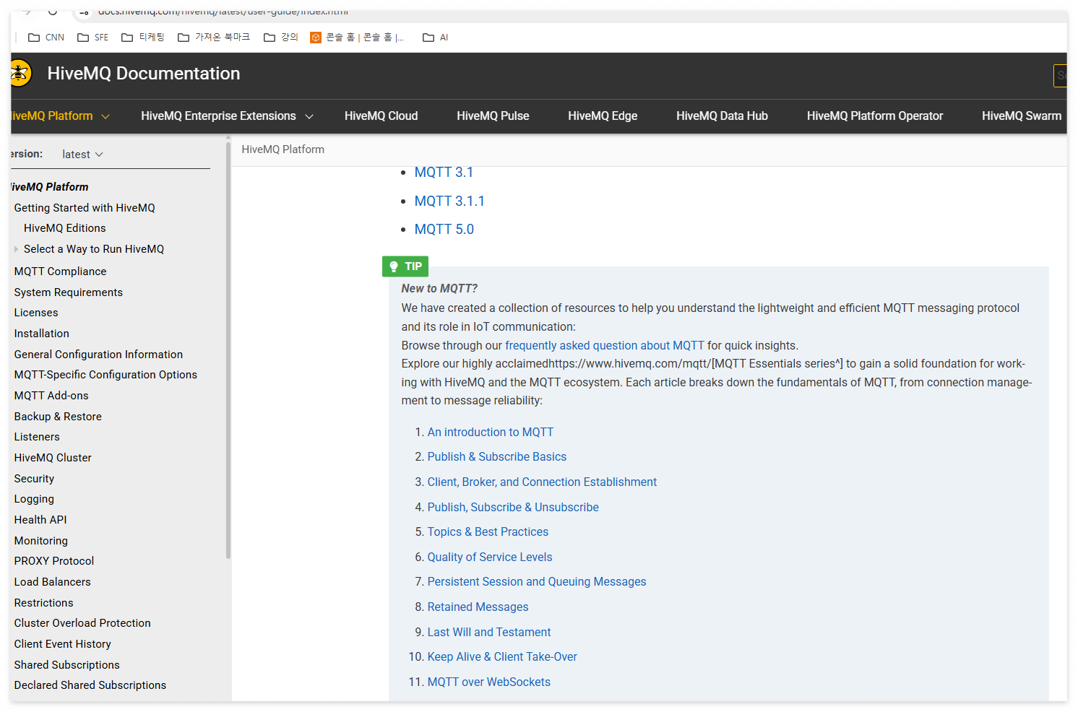1078x712 pixels.
Task: Select HiveMQ Swarm in the navigation bar
Action: coord(1022,116)
